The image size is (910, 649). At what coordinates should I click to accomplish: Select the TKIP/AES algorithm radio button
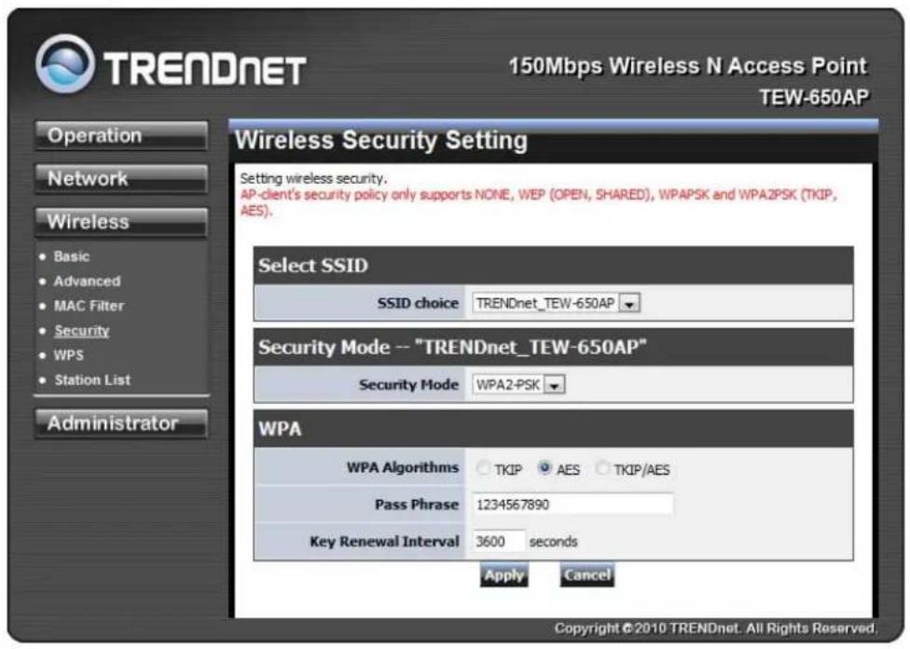coord(602,468)
